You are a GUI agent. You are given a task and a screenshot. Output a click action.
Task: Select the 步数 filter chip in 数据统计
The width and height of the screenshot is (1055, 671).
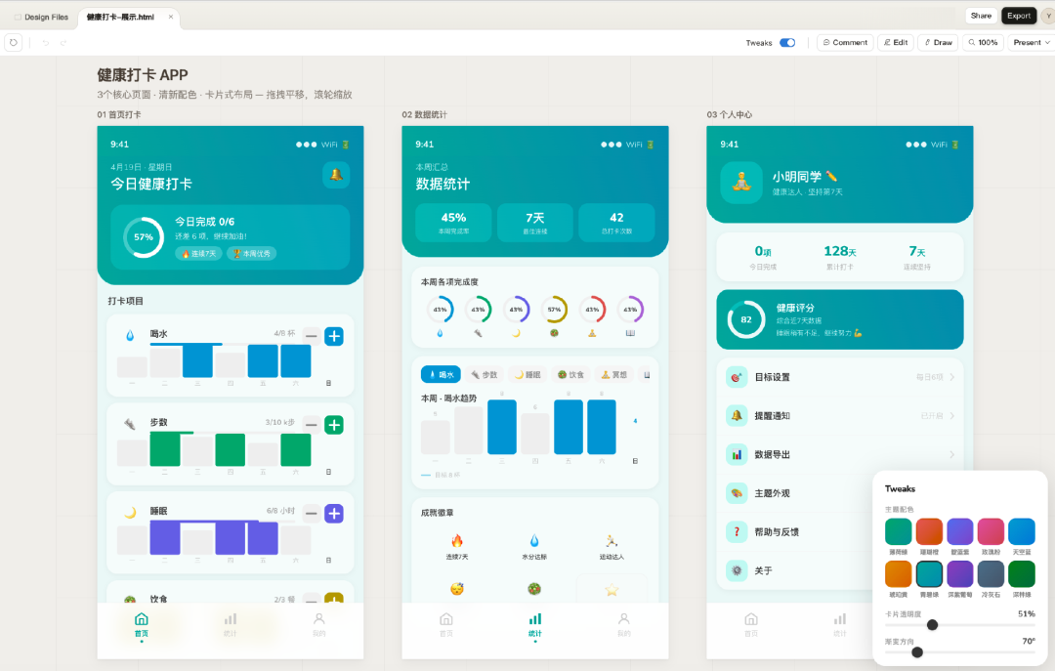tap(484, 374)
